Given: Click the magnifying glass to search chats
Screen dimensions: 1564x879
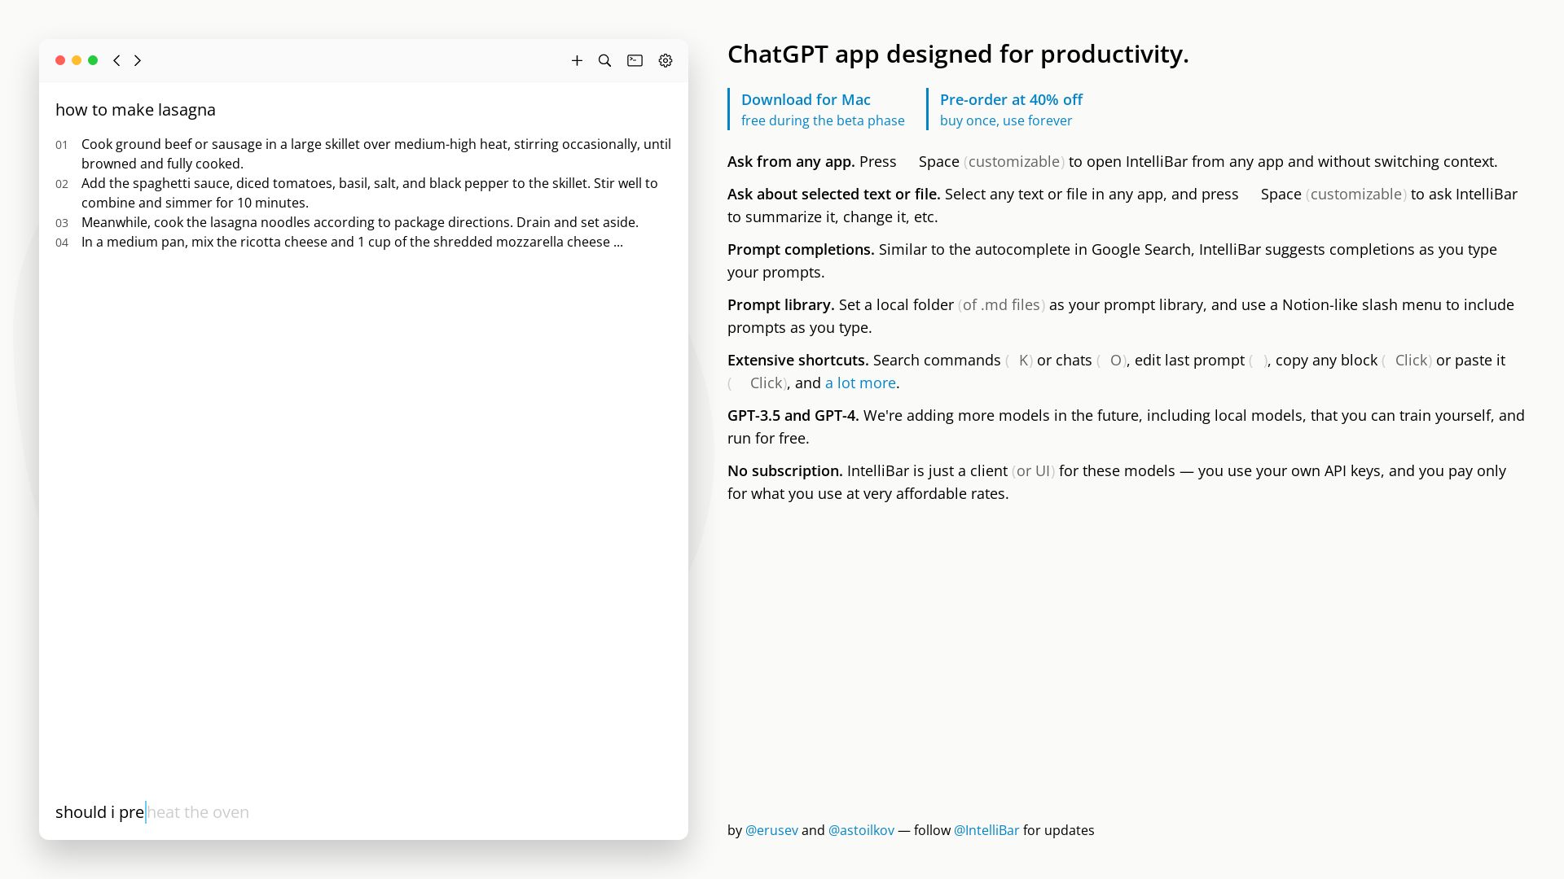Looking at the screenshot, I should click(604, 60).
